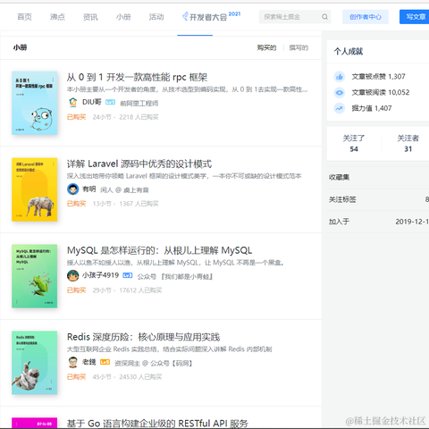This screenshot has width=429, height=429.
Task: Open 活动 navigation item
Action: (156, 17)
